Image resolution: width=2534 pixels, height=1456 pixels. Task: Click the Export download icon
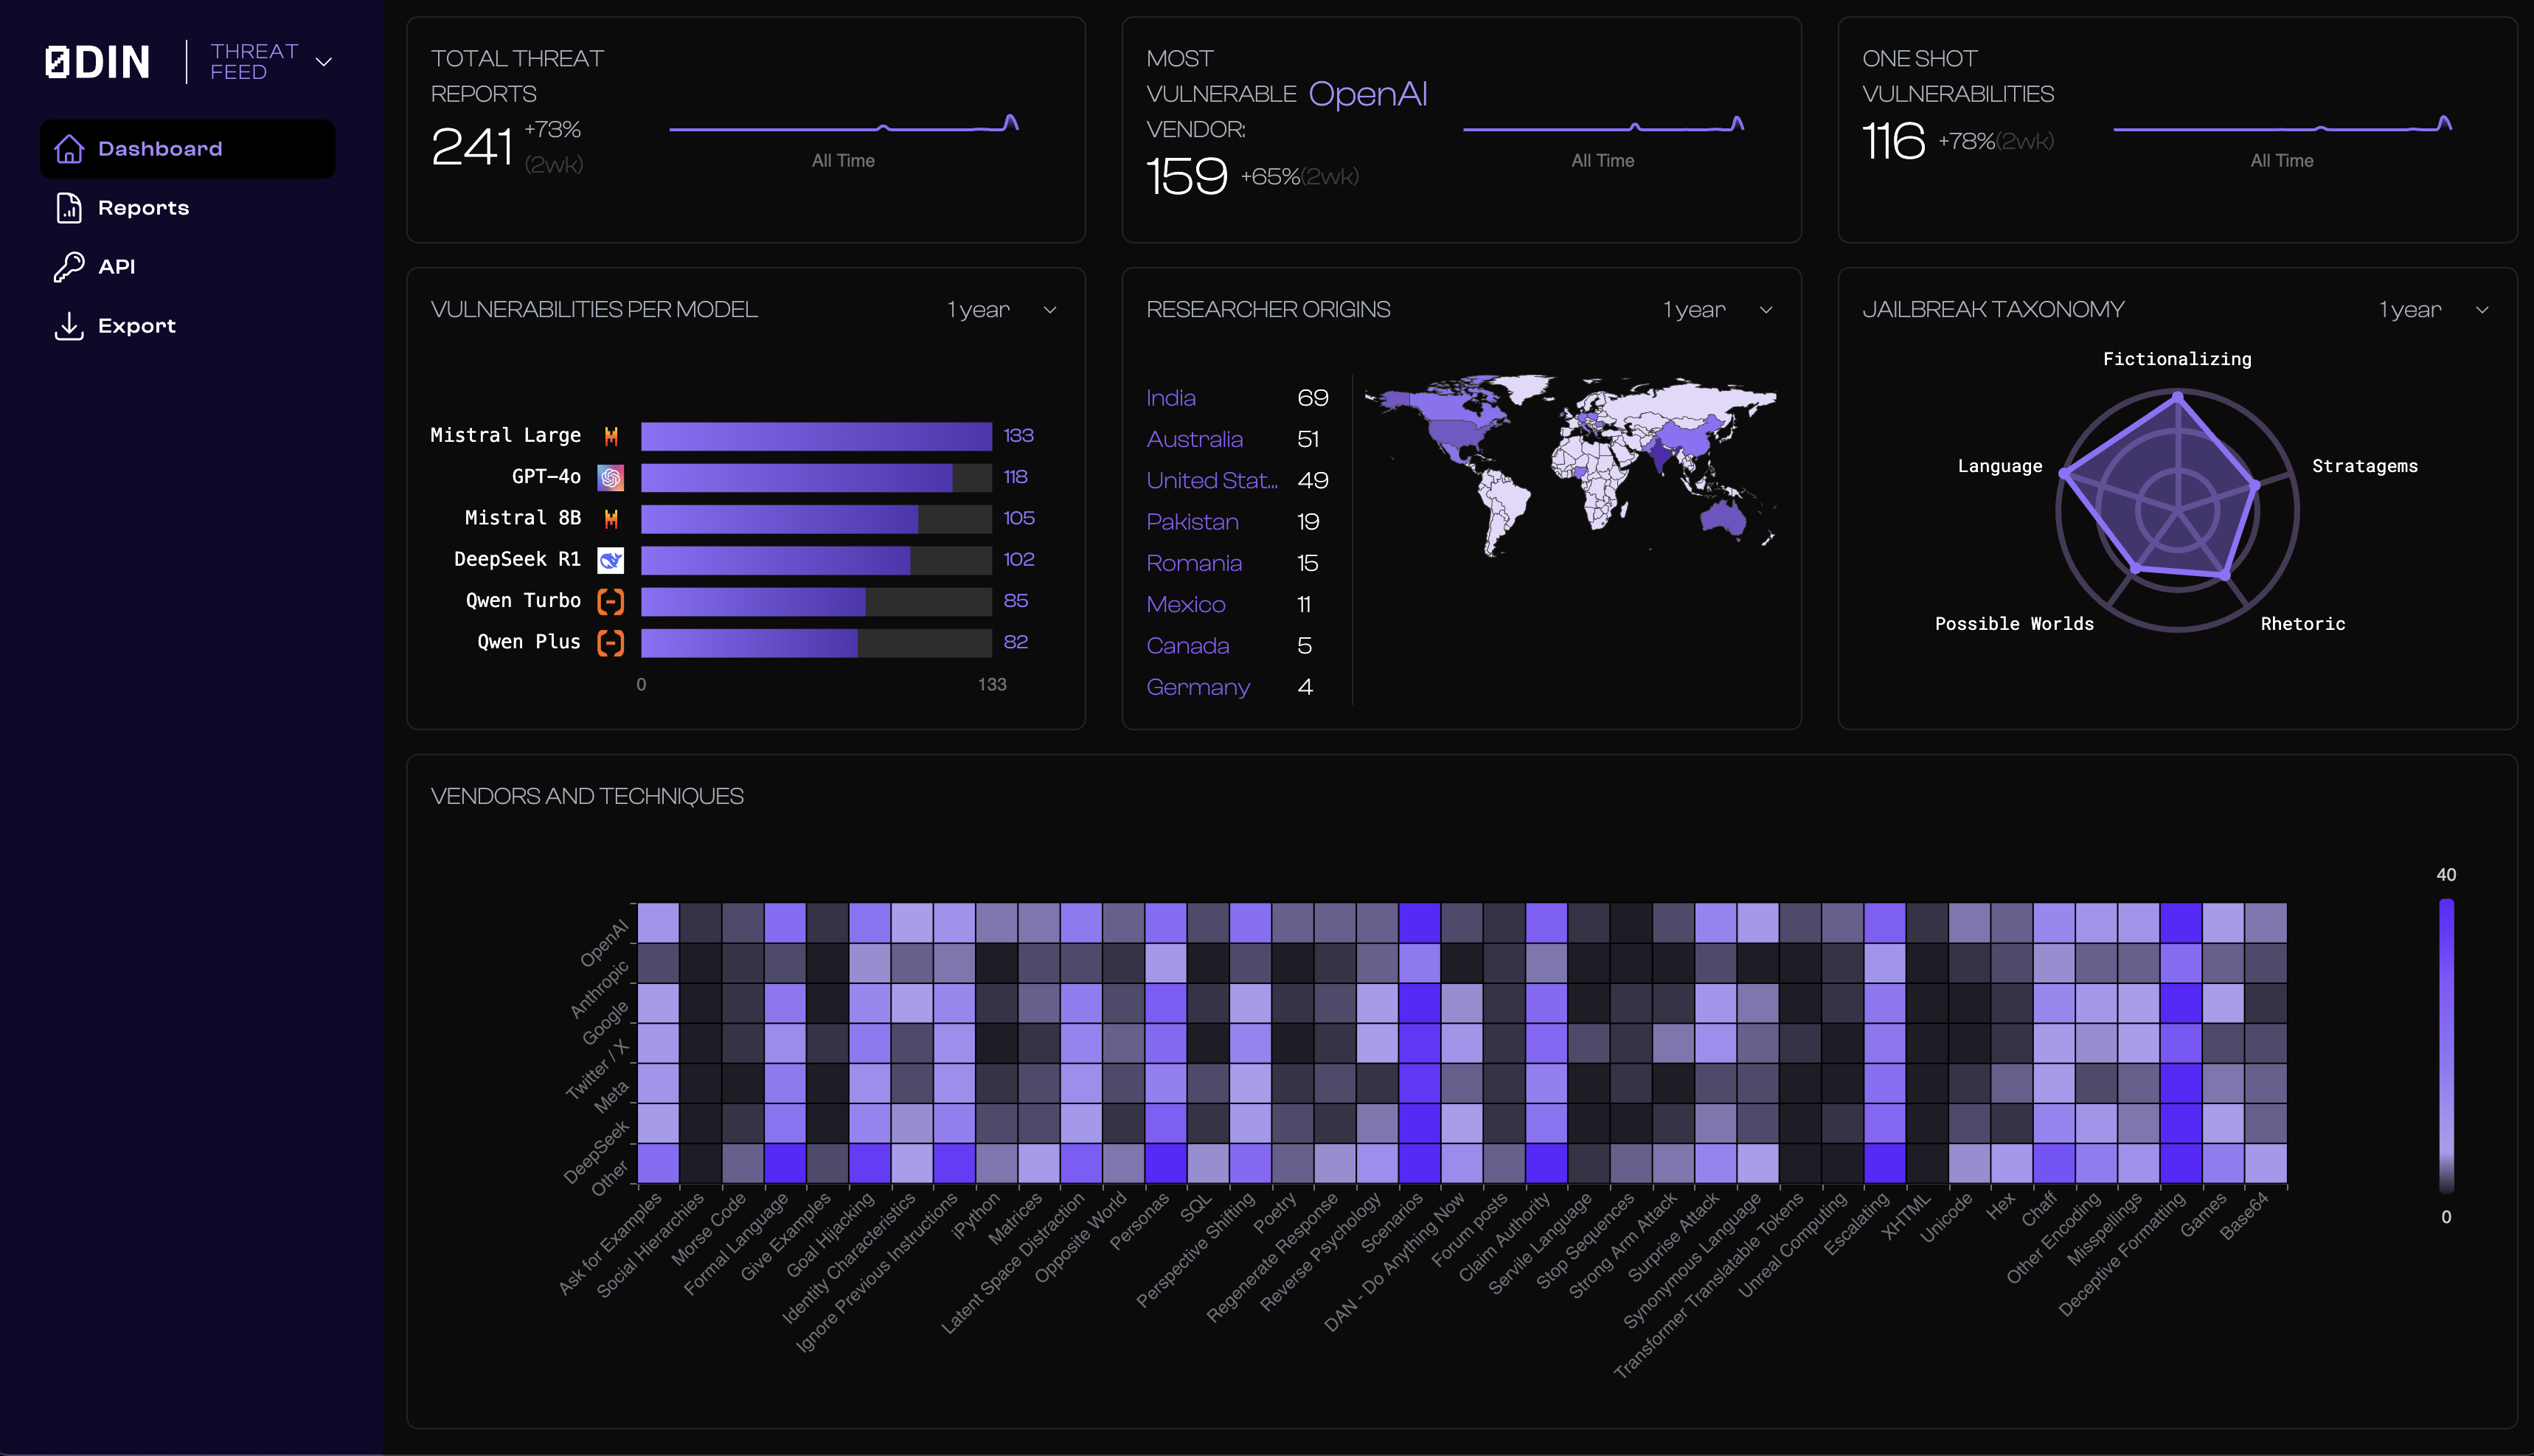69,326
